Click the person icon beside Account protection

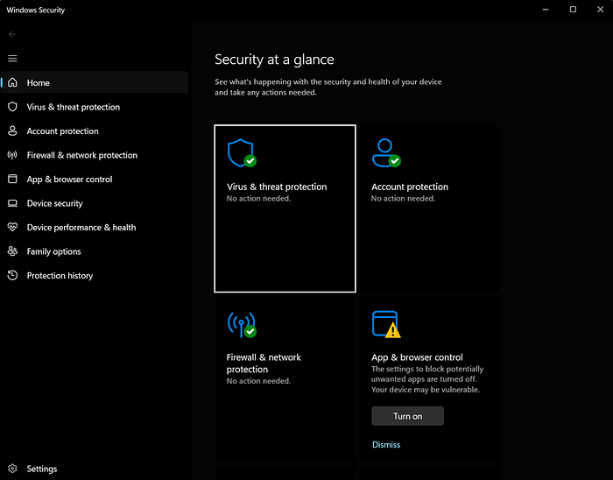tap(12, 131)
